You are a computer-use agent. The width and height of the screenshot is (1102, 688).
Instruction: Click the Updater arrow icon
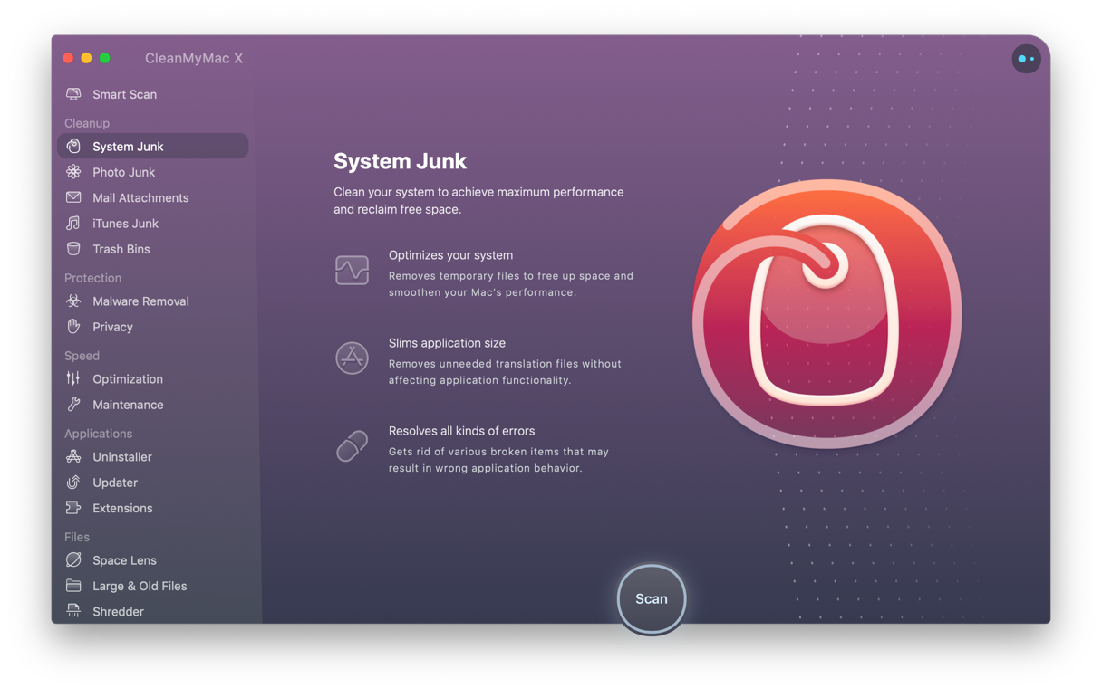point(73,483)
